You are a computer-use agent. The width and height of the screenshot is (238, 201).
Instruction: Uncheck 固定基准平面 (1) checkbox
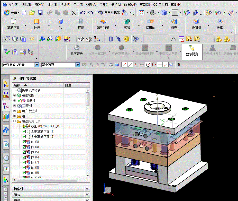coord(24,132)
